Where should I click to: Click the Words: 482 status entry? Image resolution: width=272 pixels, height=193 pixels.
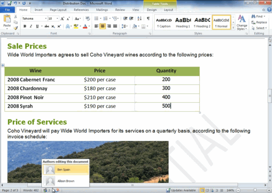(31, 190)
